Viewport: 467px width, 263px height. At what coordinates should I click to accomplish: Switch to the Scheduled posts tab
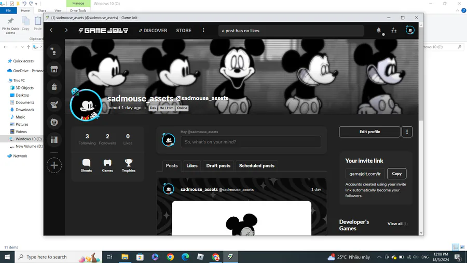(x=257, y=166)
